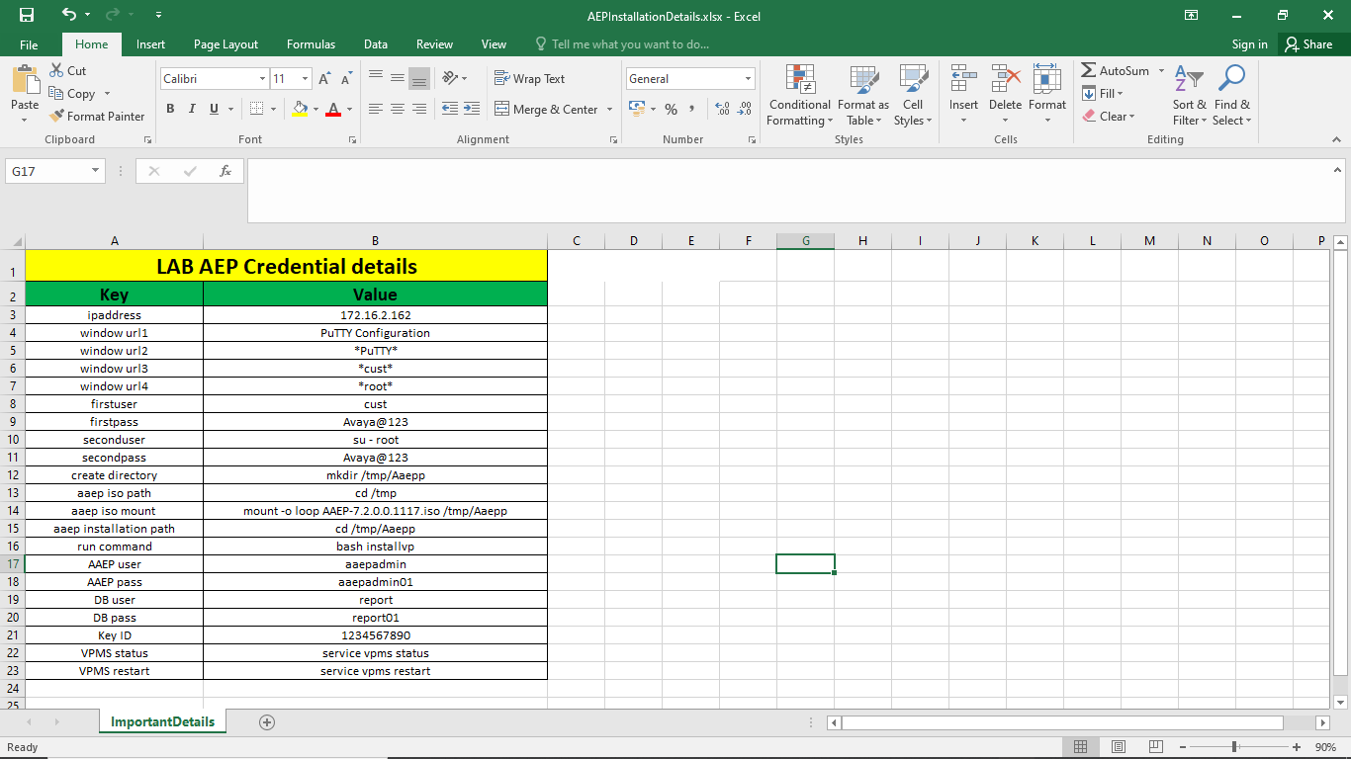Open the font name Calibri dropdown
The width and height of the screenshot is (1351, 759).
pos(262,79)
